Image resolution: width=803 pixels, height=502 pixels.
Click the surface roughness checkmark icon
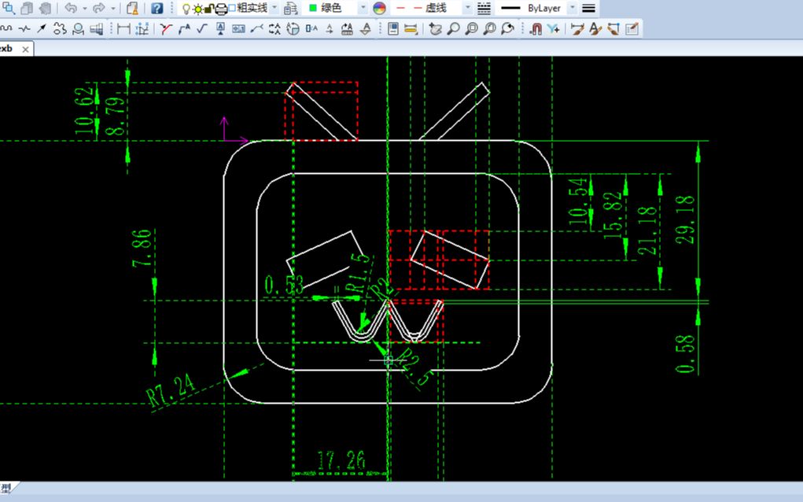(x=202, y=28)
